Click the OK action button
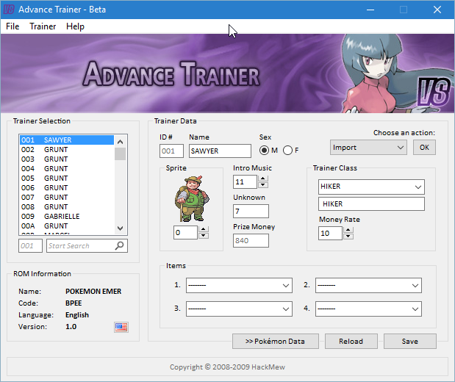Screen dimensions: 455x382 [424, 148]
